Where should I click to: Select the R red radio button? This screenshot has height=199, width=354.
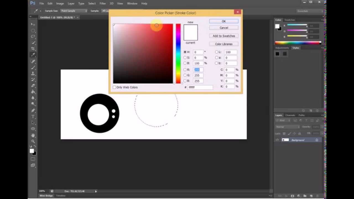click(185, 70)
